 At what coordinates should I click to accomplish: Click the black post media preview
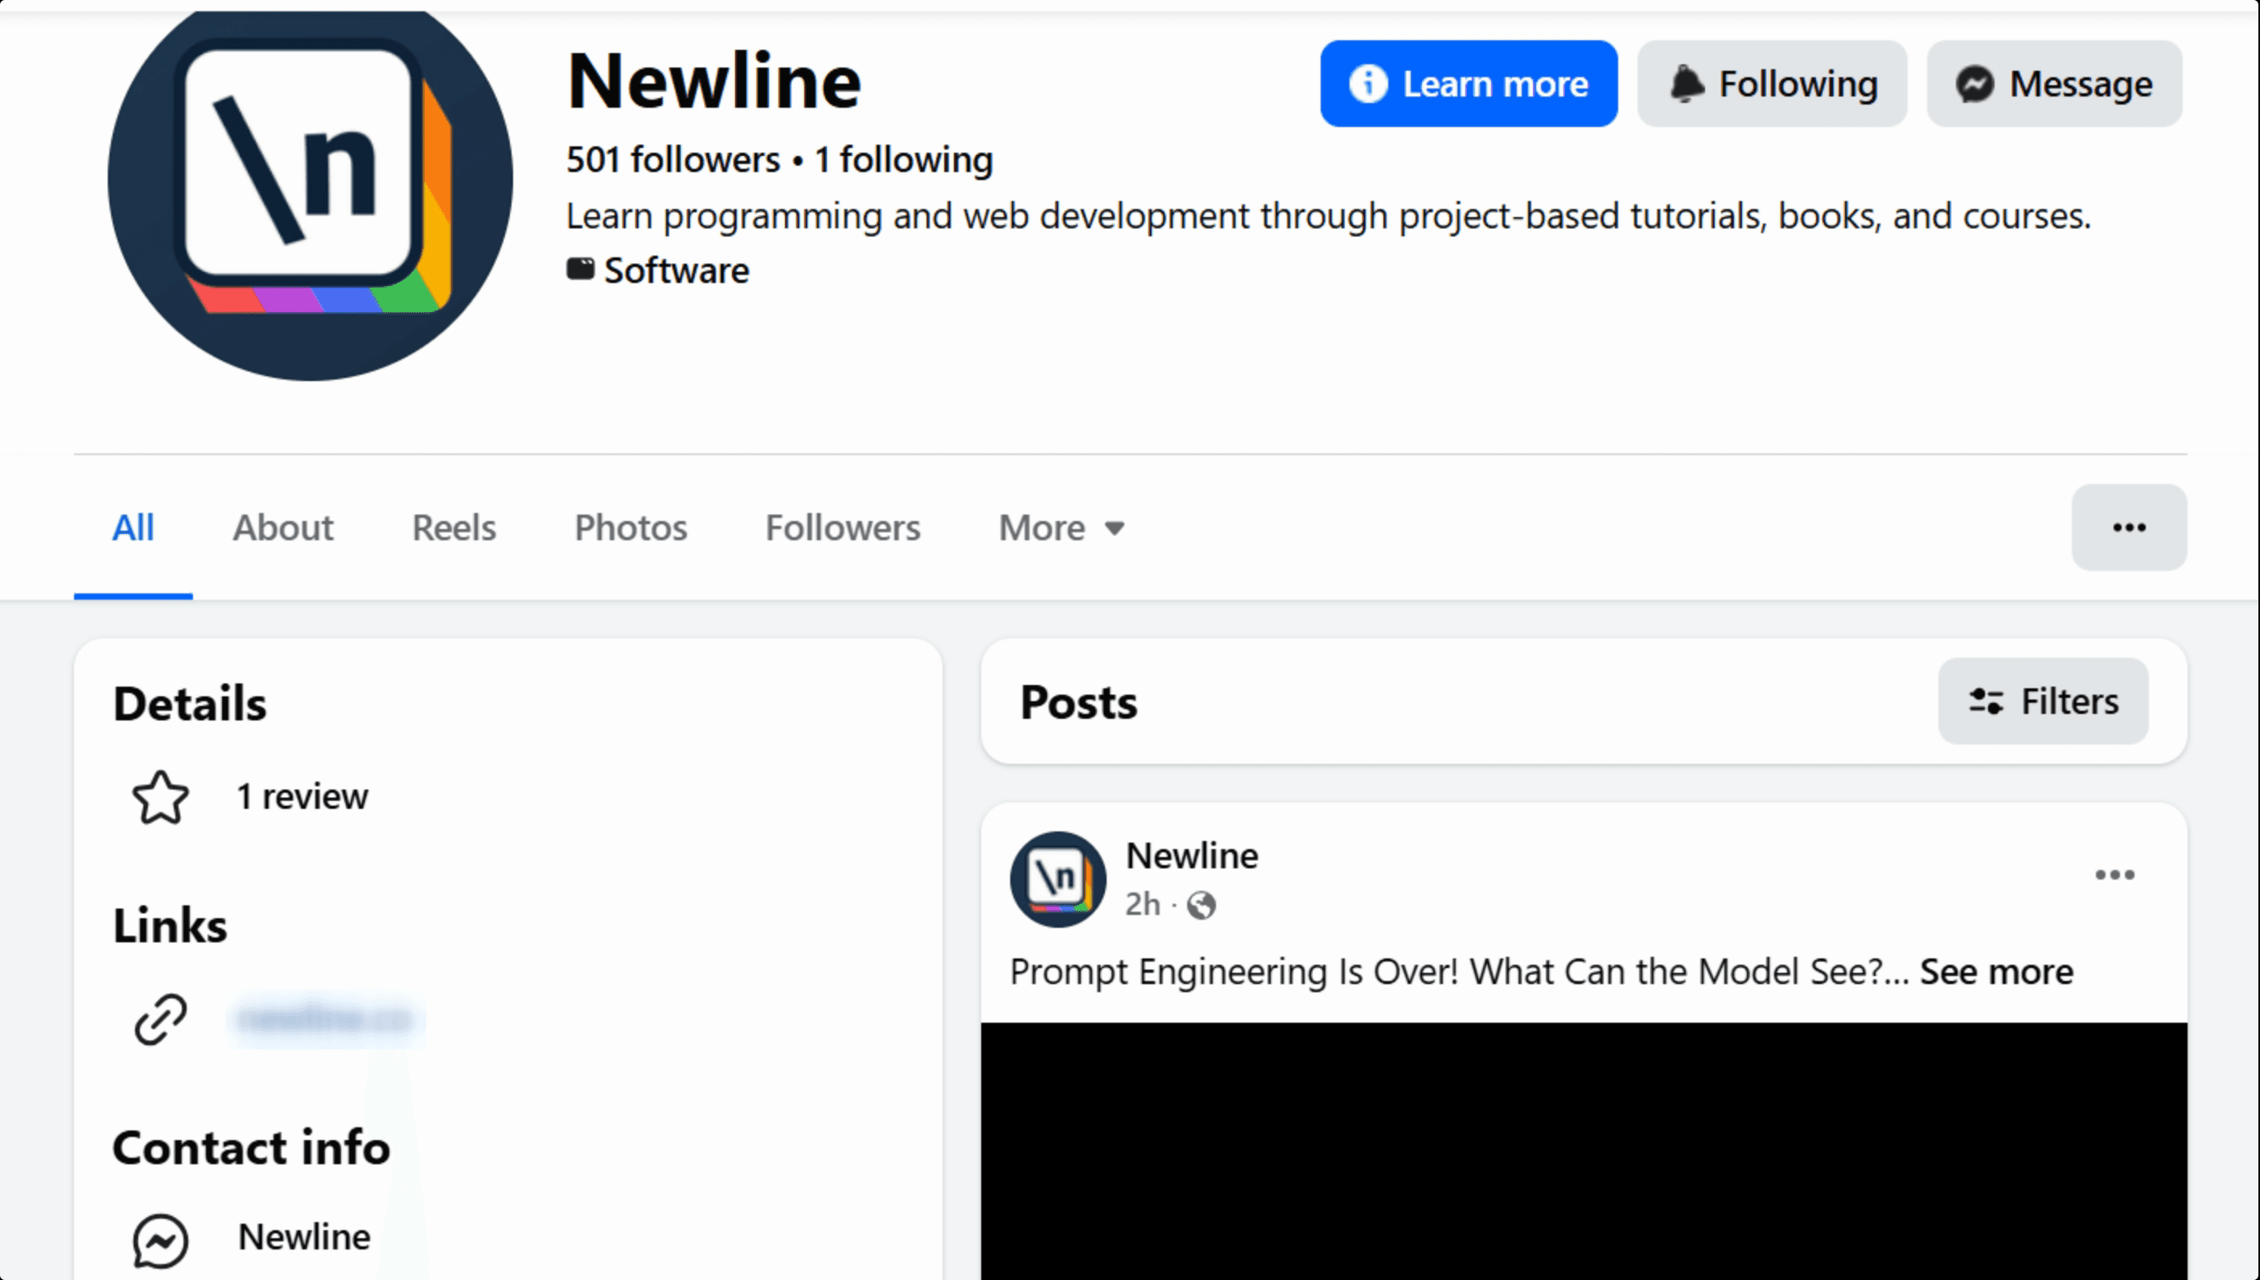pyautogui.click(x=1584, y=1151)
